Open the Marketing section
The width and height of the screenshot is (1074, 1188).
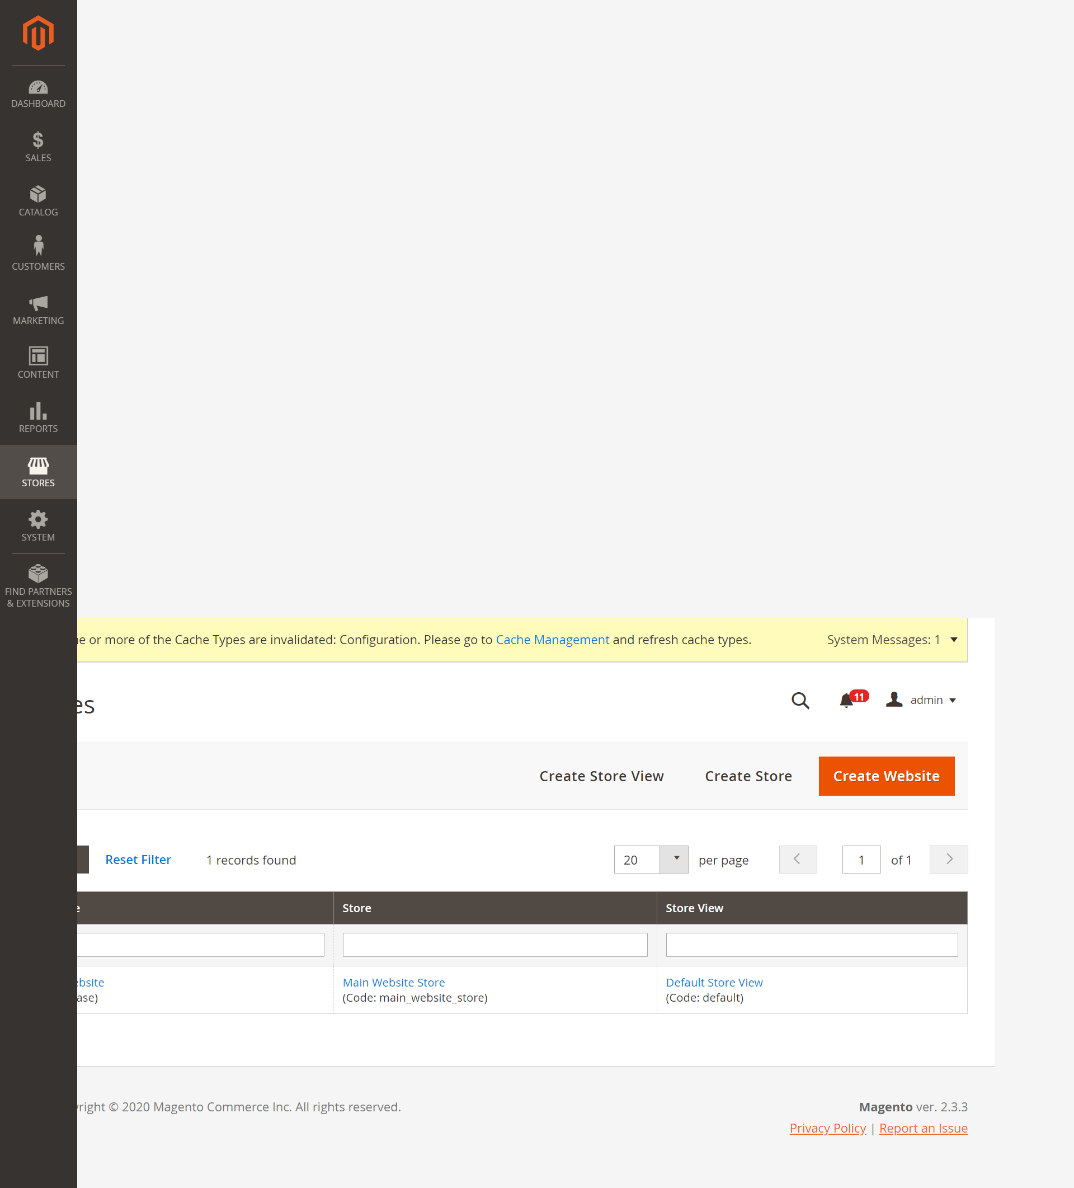[x=37, y=309]
